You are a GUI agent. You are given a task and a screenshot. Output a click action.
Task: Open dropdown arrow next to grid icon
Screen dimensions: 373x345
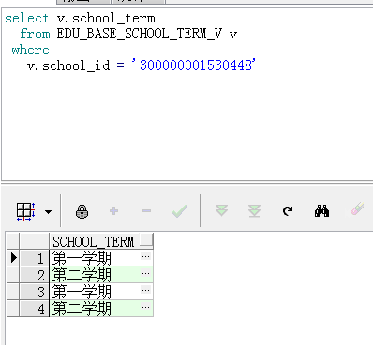click(x=48, y=212)
